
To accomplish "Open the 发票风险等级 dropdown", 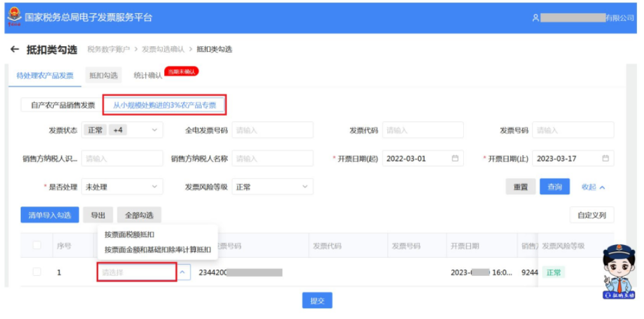I will [273, 187].
